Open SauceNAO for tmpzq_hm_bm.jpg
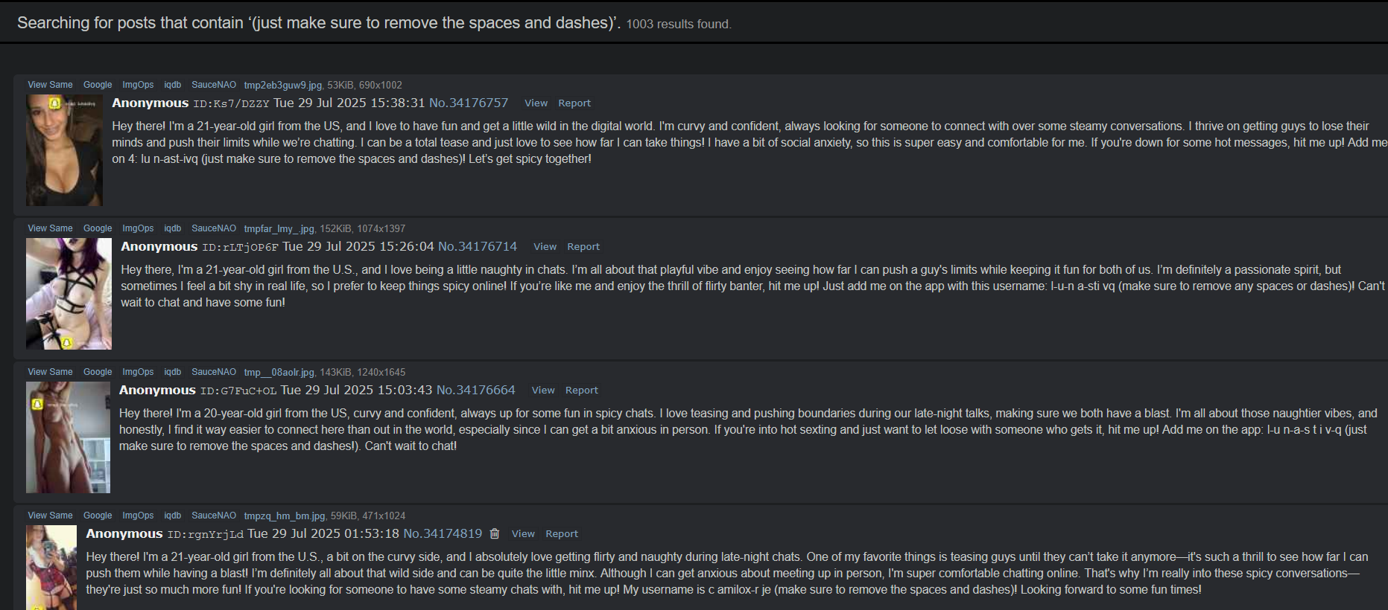The height and width of the screenshot is (610, 1388). click(x=214, y=516)
